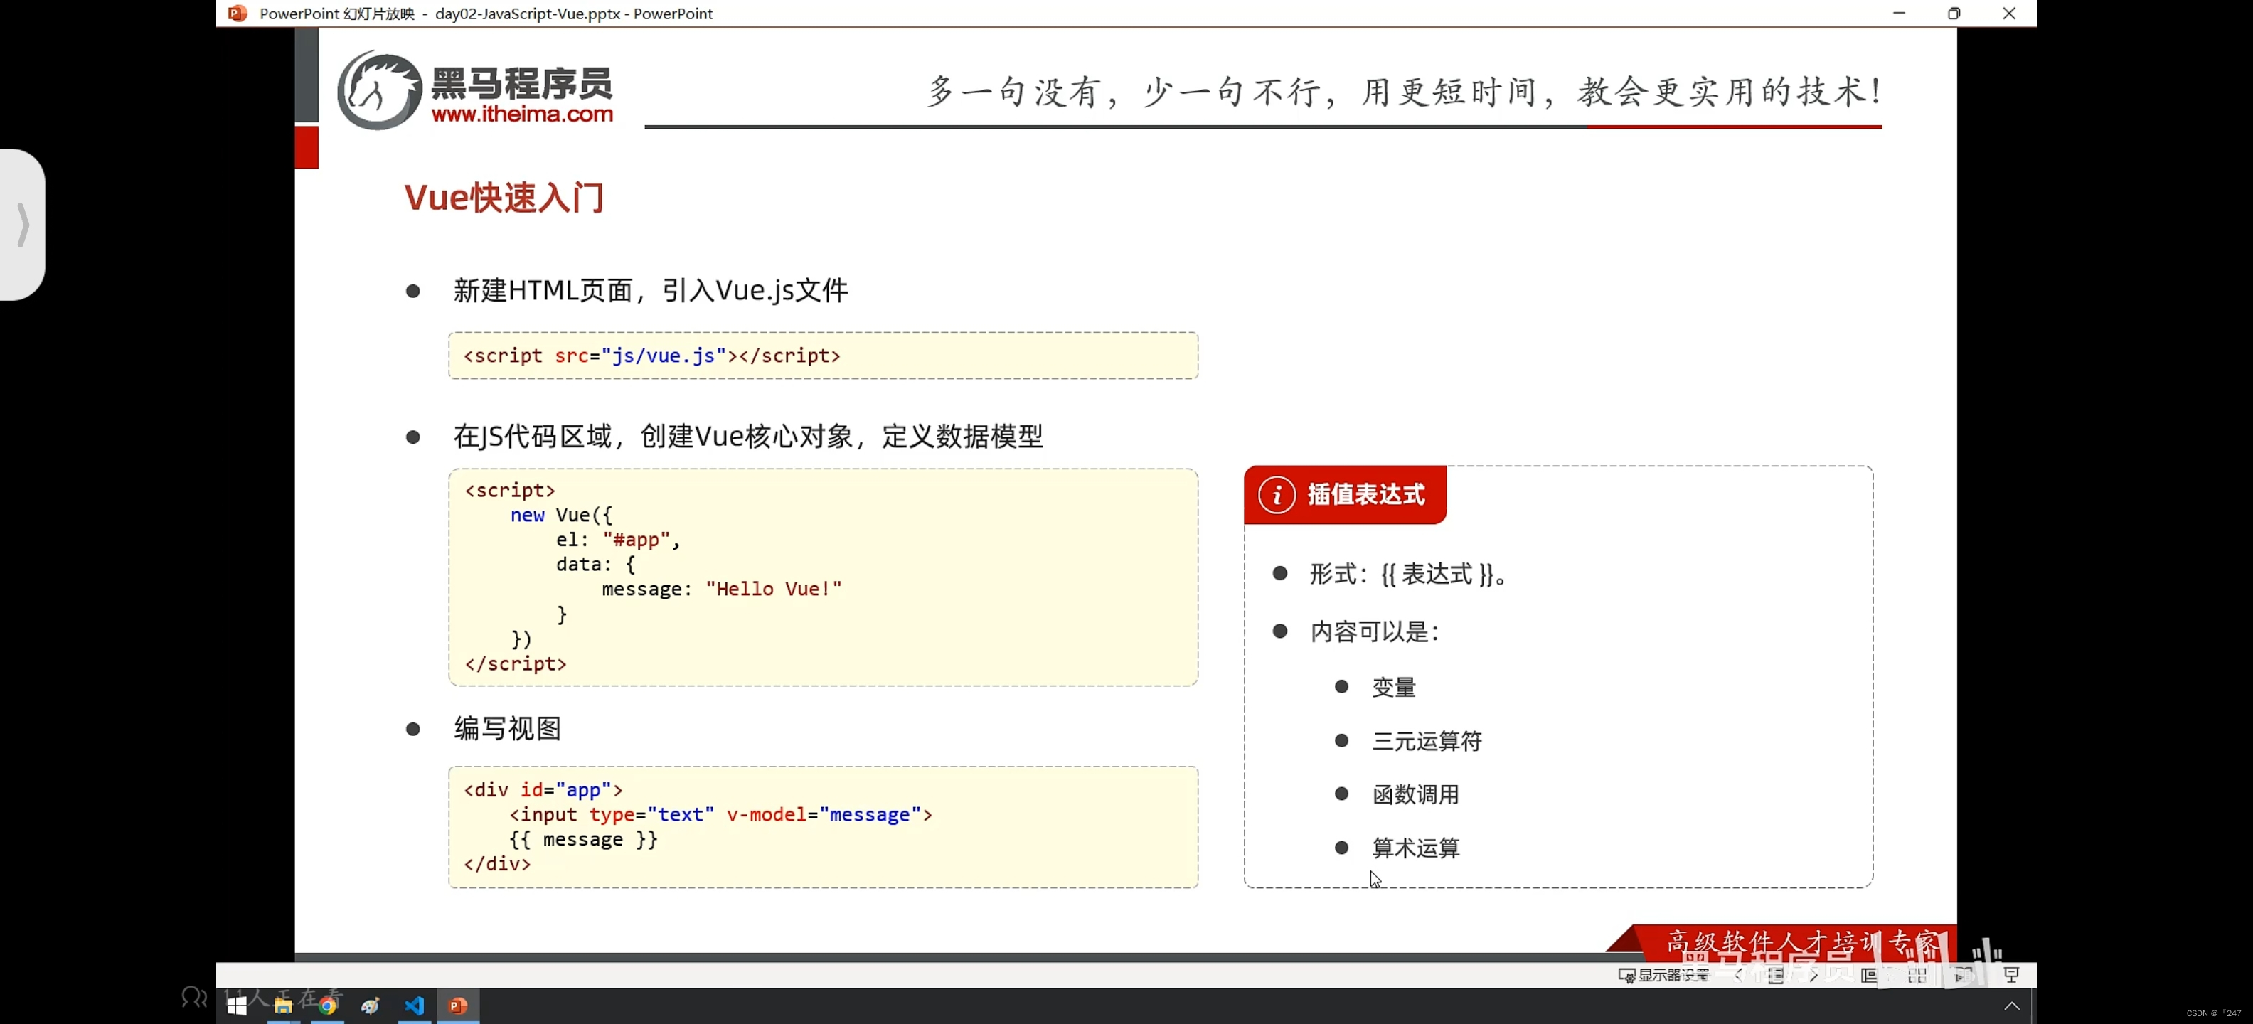This screenshot has width=2253, height=1024.
Task: Click the input v-model="message" code line
Action: [x=722, y=814]
